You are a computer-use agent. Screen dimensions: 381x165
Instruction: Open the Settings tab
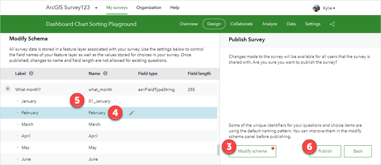(313, 24)
